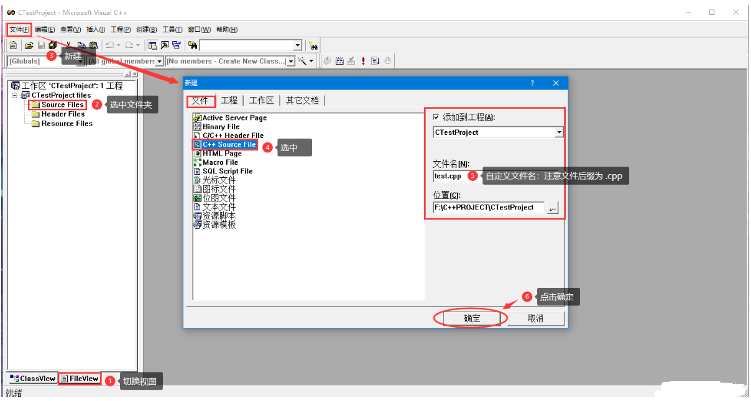Screen dimensions: 751x401
Task: Click the red exclamation Execute icon
Action: coord(363,61)
